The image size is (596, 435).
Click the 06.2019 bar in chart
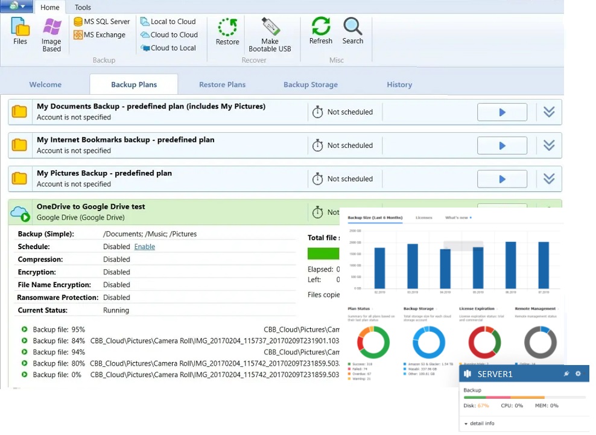pyautogui.click(x=510, y=265)
